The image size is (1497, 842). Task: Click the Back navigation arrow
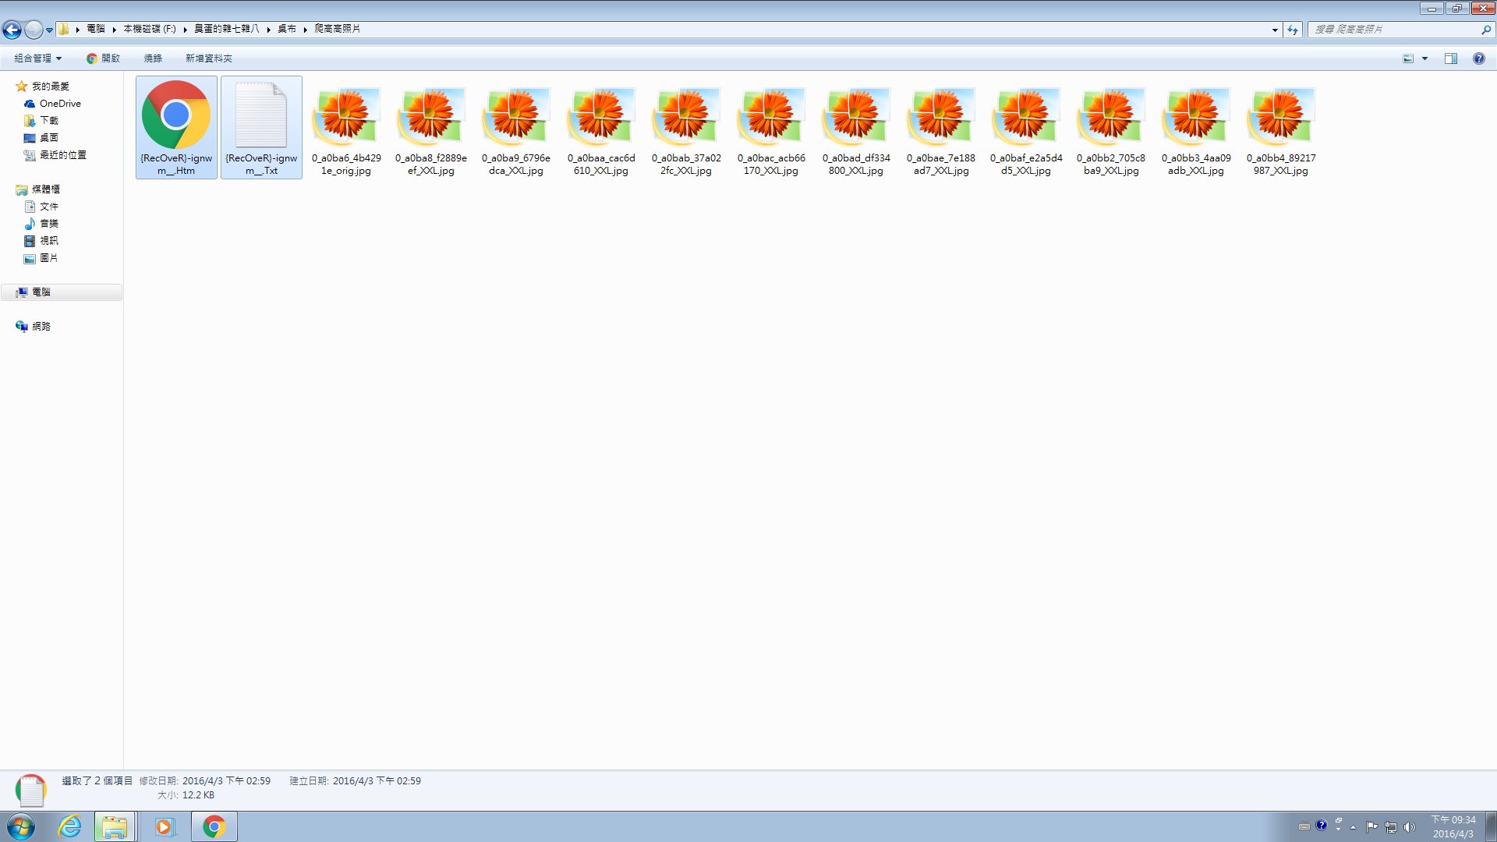tap(12, 30)
